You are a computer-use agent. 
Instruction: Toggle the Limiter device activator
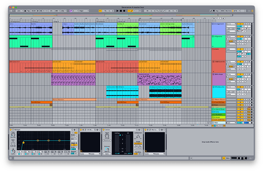(104, 130)
